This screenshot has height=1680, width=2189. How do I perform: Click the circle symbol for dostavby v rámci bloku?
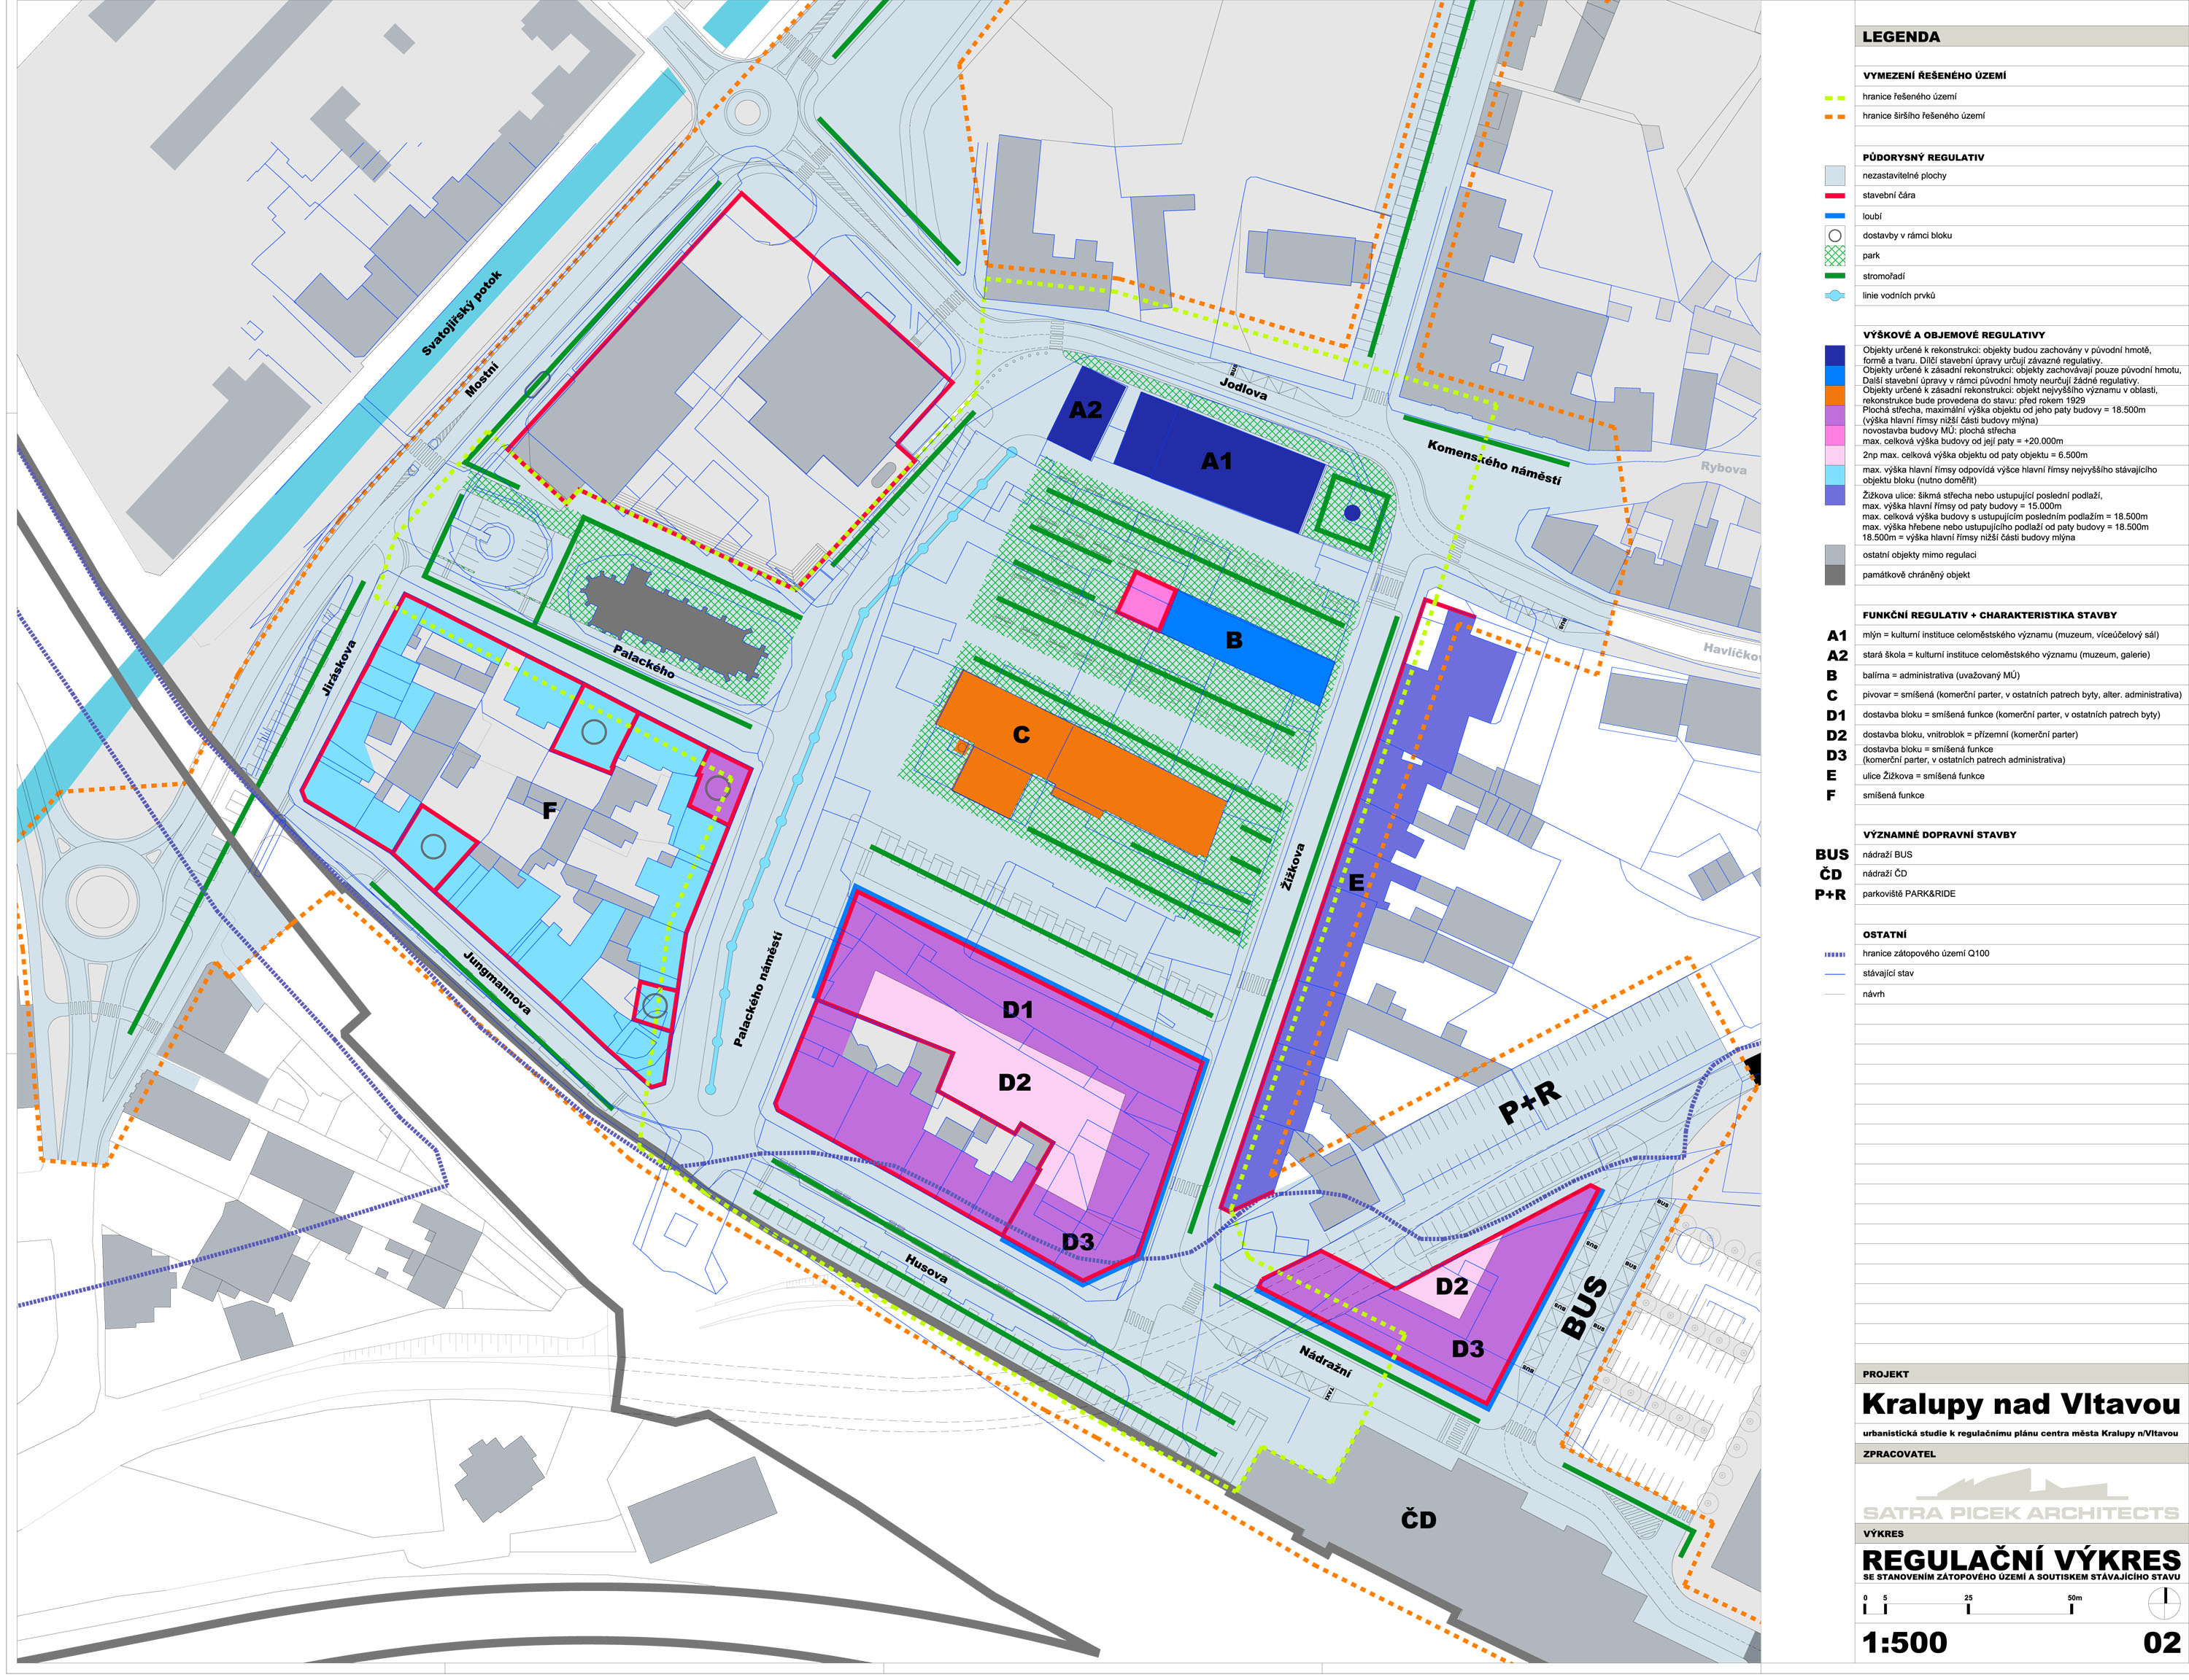pos(1834,236)
